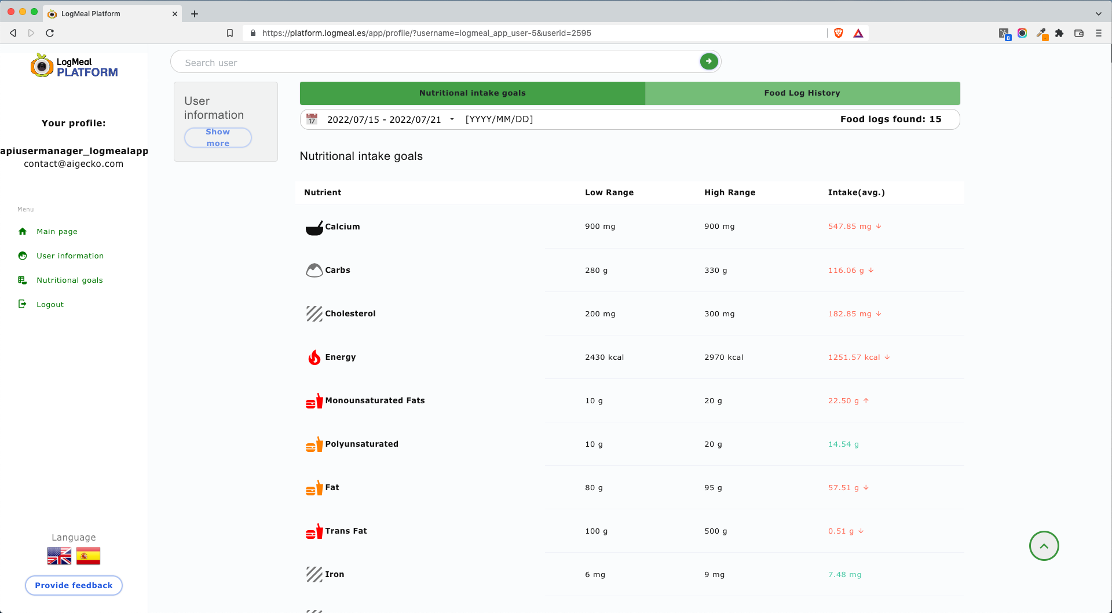The height and width of the screenshot is (613, 1112).
Task: Open User information via sidebar icon
Action: pyautogui.click(x=22, y=256)
